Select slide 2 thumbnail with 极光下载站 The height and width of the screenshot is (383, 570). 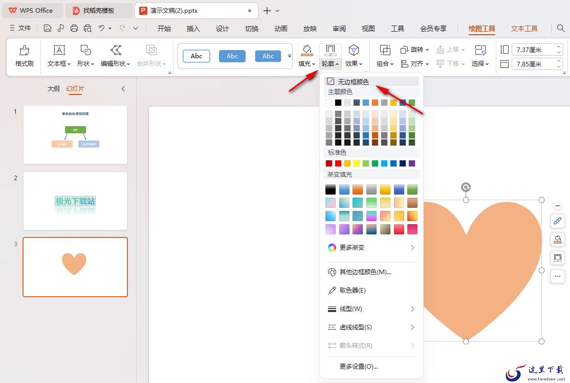coord(75,201)
